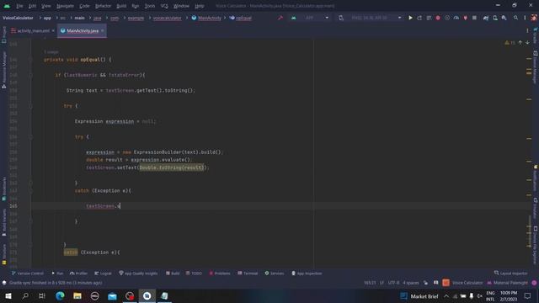Open the TODO tool window

(194, 274)
